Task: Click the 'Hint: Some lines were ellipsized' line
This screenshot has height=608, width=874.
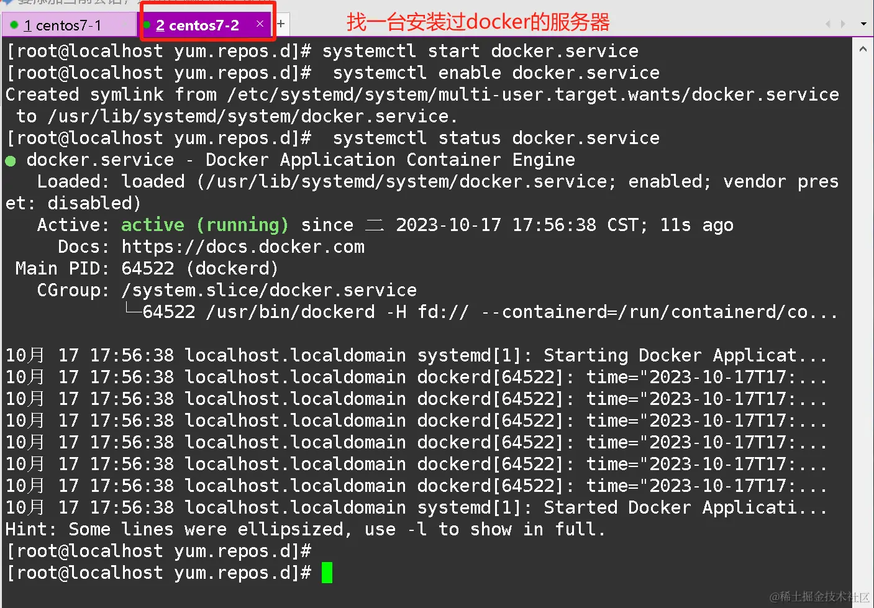Action: click(x=305, y=529)
